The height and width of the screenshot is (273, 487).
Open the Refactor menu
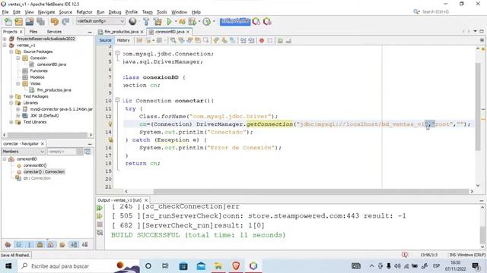click(x=84, y=12)
